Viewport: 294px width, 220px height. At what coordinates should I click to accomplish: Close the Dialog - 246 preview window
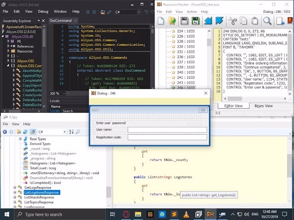point(206,93)
